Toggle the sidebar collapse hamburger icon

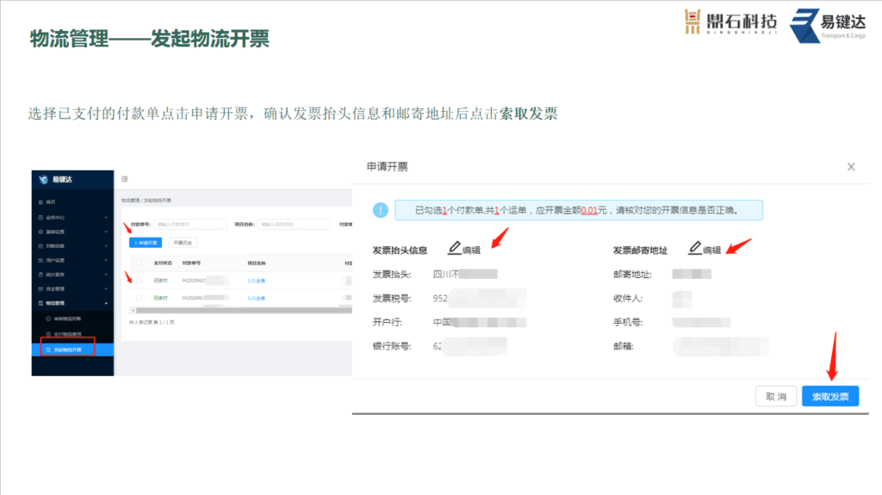[x=125, y=179]
